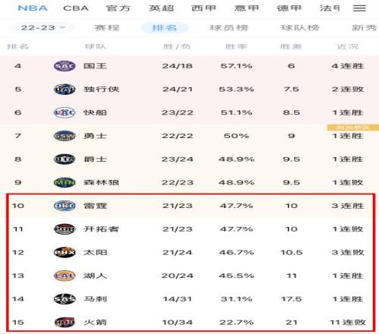Click the Rockets (火箭) team logo

(64, 322)
